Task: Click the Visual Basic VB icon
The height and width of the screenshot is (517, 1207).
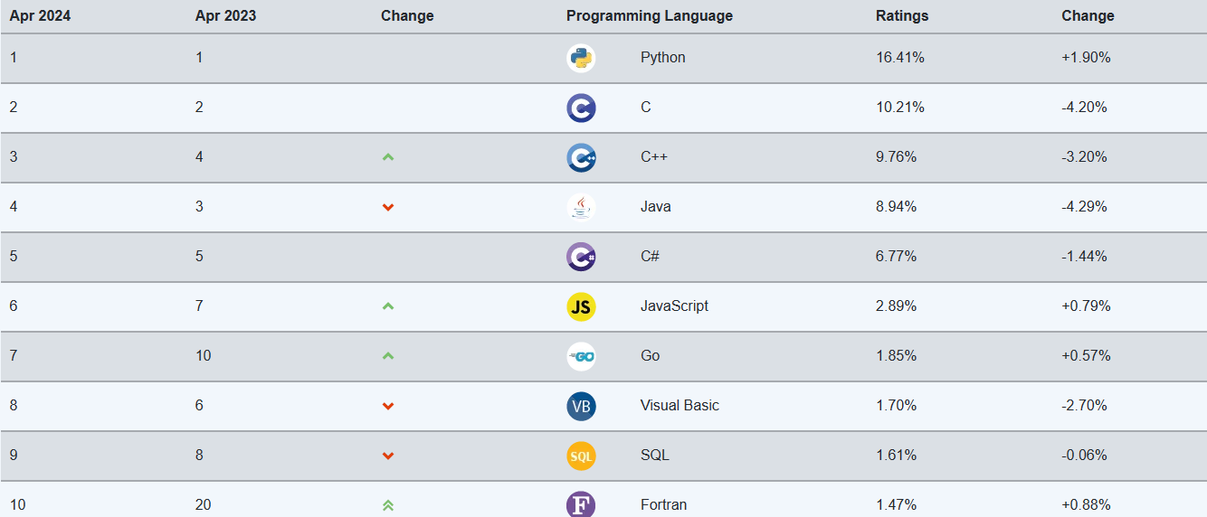Action: click(x=581, y=406)
